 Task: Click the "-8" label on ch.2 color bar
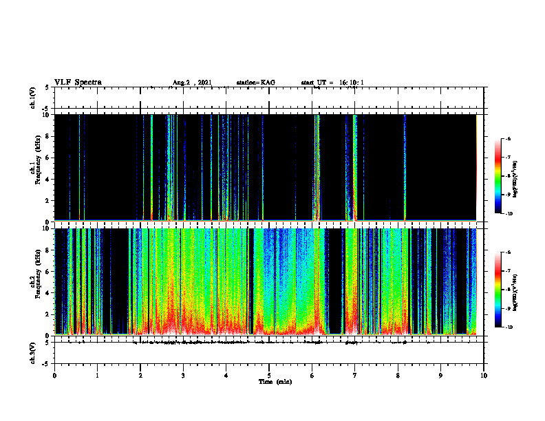tap(508, 290)
